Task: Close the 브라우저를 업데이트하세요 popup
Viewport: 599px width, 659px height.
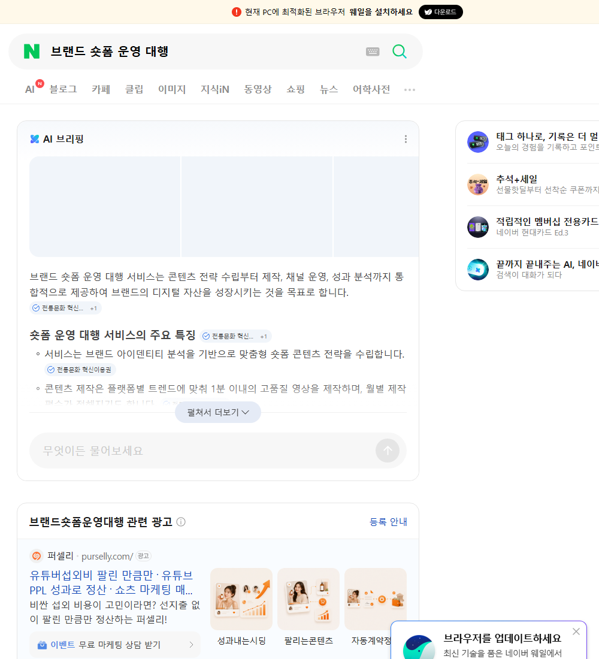Action: (x=576, y=631)
